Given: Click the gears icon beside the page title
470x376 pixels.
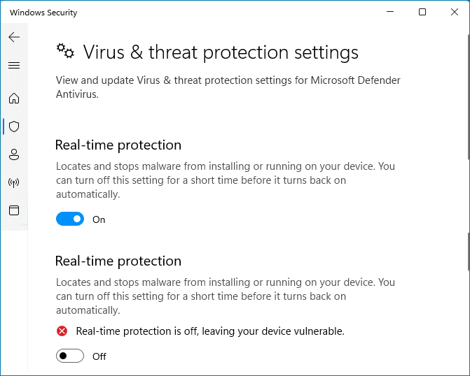Looking at the screenshot, I should [x=65, y=51].
